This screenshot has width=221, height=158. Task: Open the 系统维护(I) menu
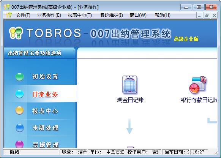pos(112,15)
